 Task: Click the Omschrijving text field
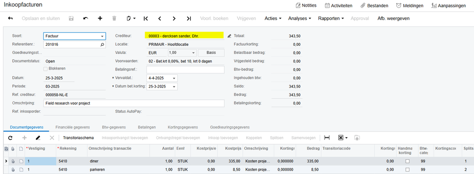(x=134, y=103)
